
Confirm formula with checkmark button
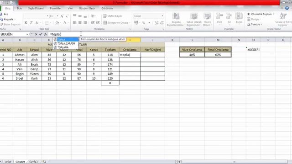(x=41, y=34)
